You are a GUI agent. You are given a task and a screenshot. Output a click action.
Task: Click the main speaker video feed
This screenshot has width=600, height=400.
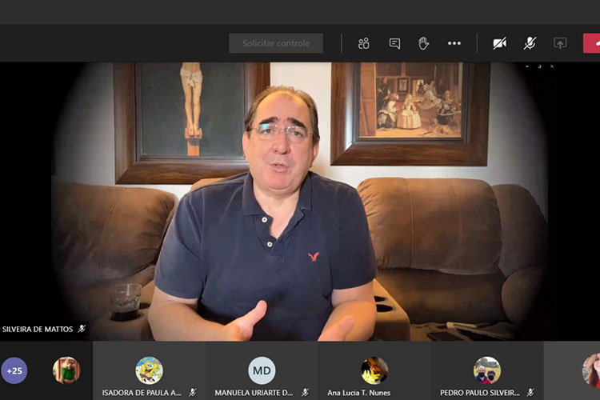tap(300, 202)
